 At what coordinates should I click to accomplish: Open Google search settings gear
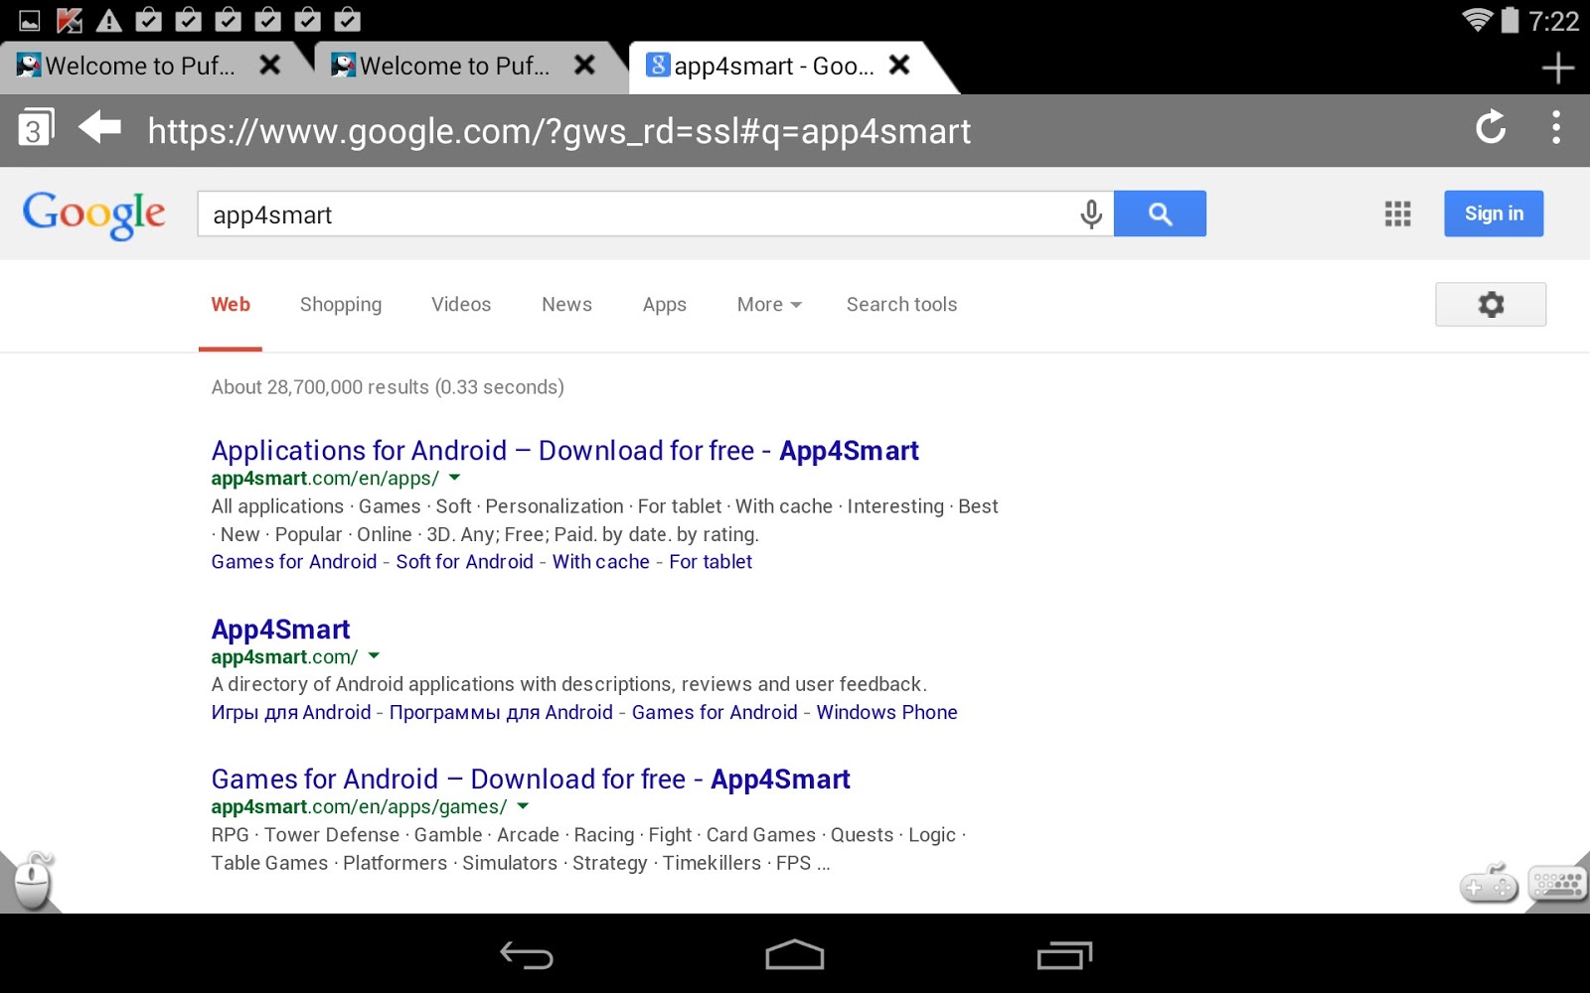pos(1491,304)
